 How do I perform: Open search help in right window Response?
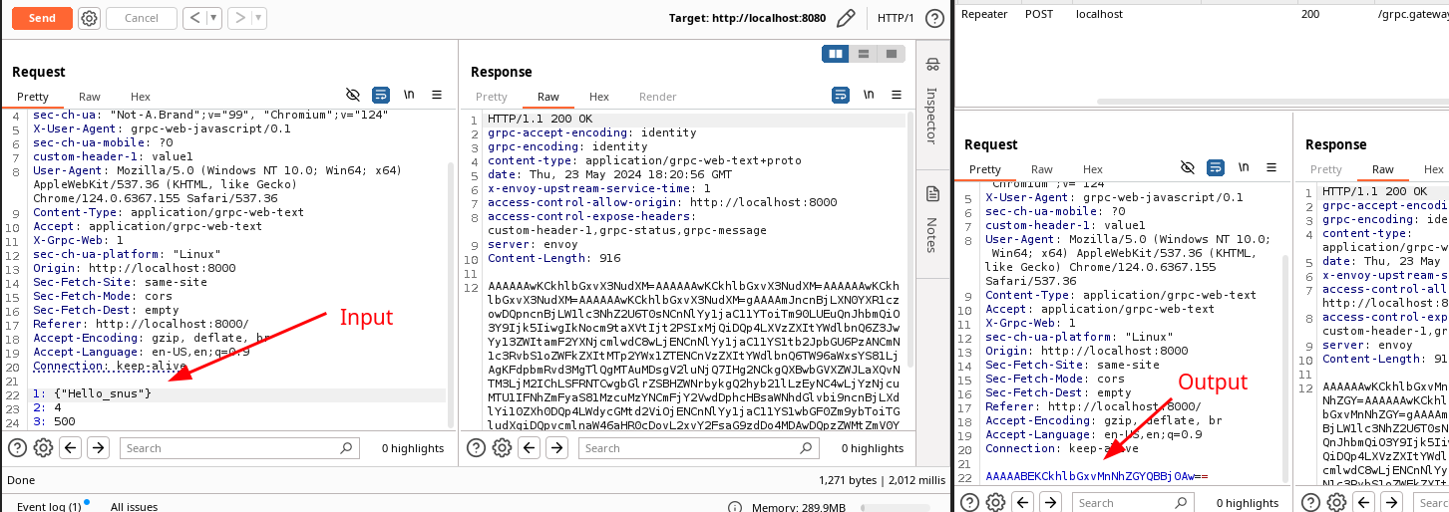1310,503
